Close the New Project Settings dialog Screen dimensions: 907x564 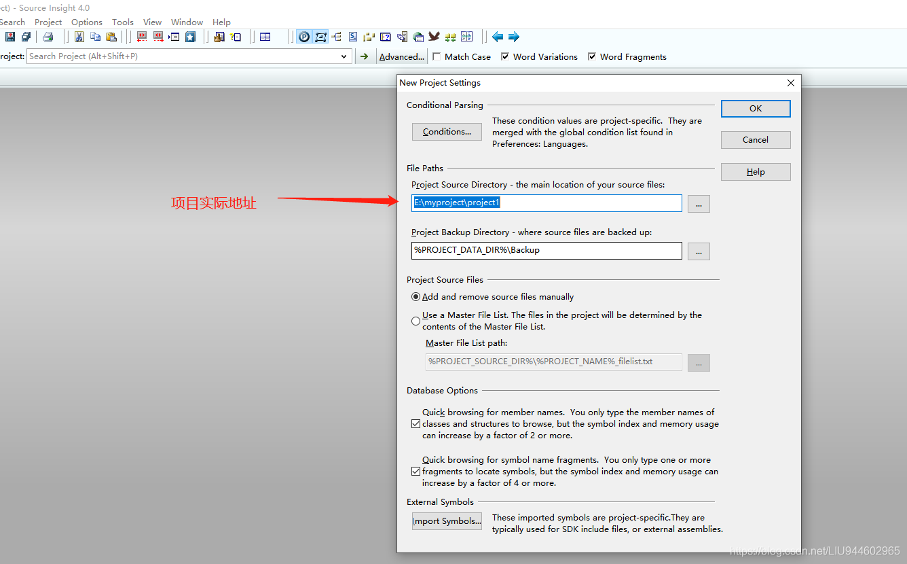tap(790, 83)
